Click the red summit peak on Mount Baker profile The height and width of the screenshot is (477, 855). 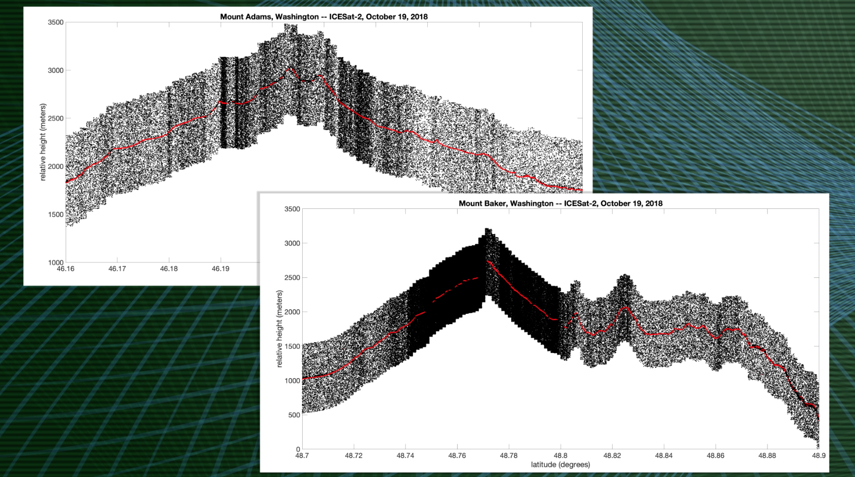(488, 262)
